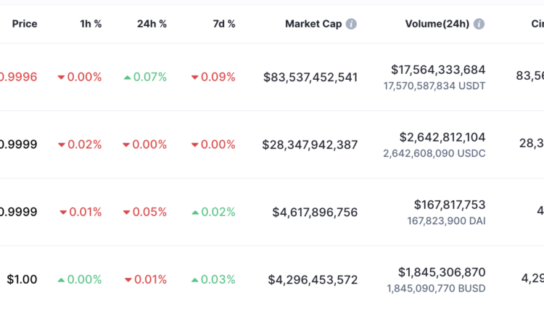Image resolution: width=544 pixels, height=312 pixels.
Task: Click market cap $28,347,942,387
Action: point(310,144)
